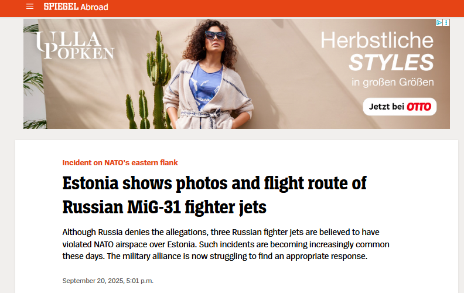Open the three-dot ad options icon
Viewport: 464px width, 293px height.
(x=446, y=22)
